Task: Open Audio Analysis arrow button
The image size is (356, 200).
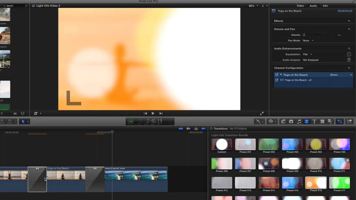Action: point(349,60)
